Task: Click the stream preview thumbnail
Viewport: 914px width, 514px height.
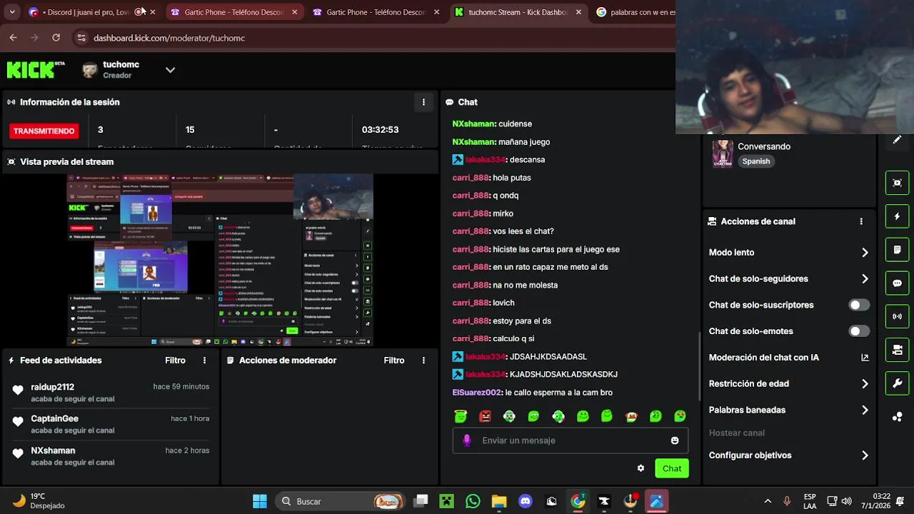Action: pos(220,260)
